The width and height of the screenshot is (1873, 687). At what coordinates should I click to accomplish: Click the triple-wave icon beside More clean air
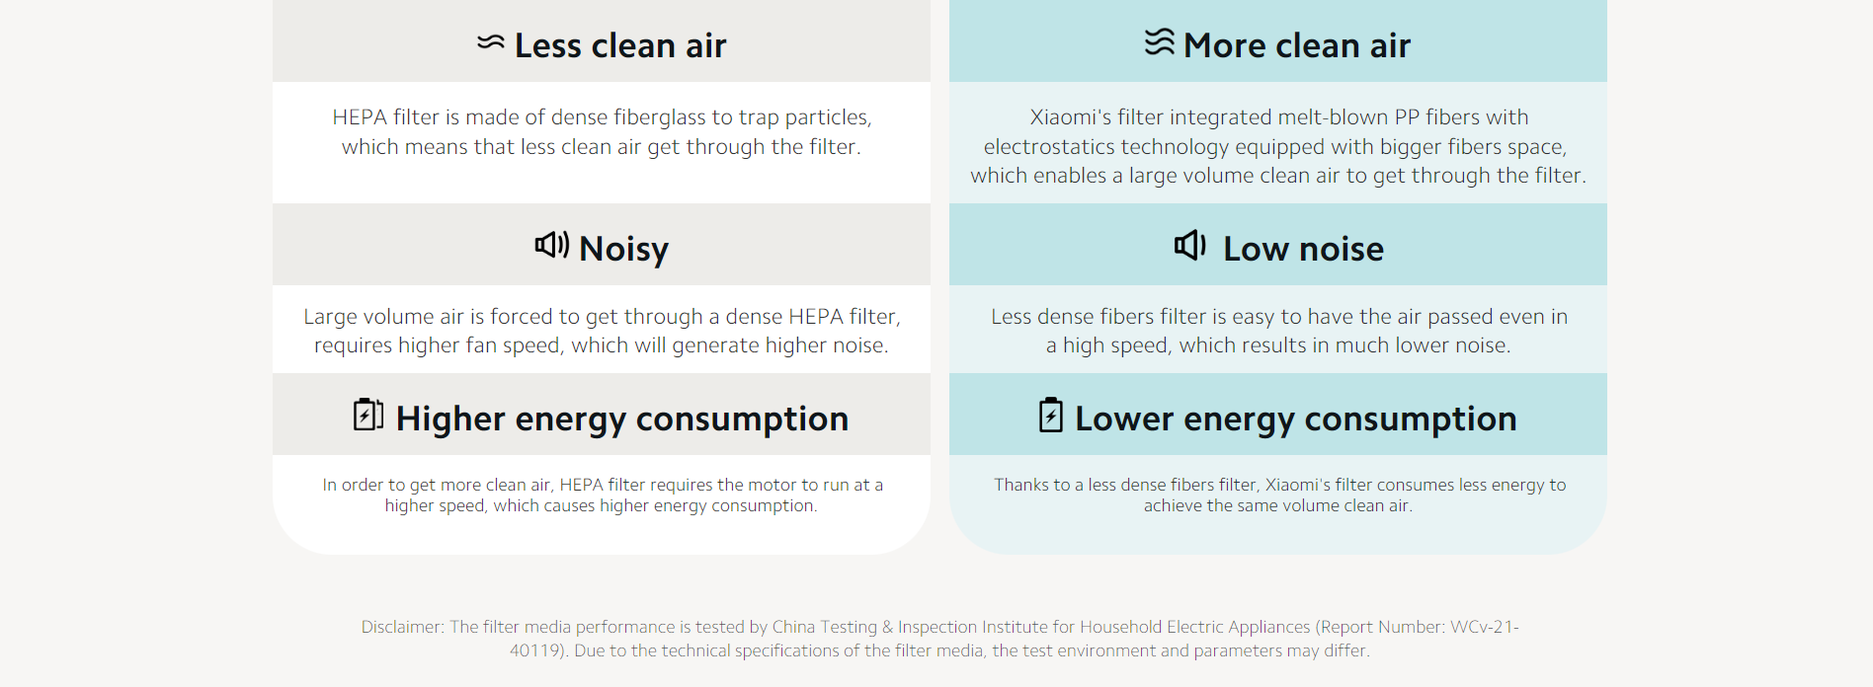click(x=1160, y=41)
